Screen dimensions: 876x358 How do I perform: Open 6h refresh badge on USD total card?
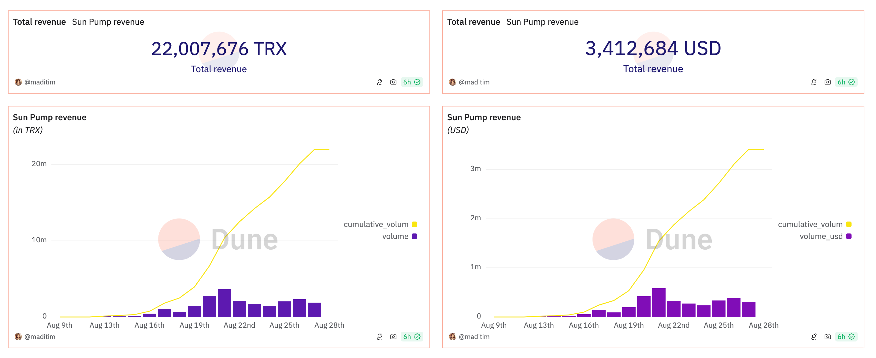pos(846,82)
